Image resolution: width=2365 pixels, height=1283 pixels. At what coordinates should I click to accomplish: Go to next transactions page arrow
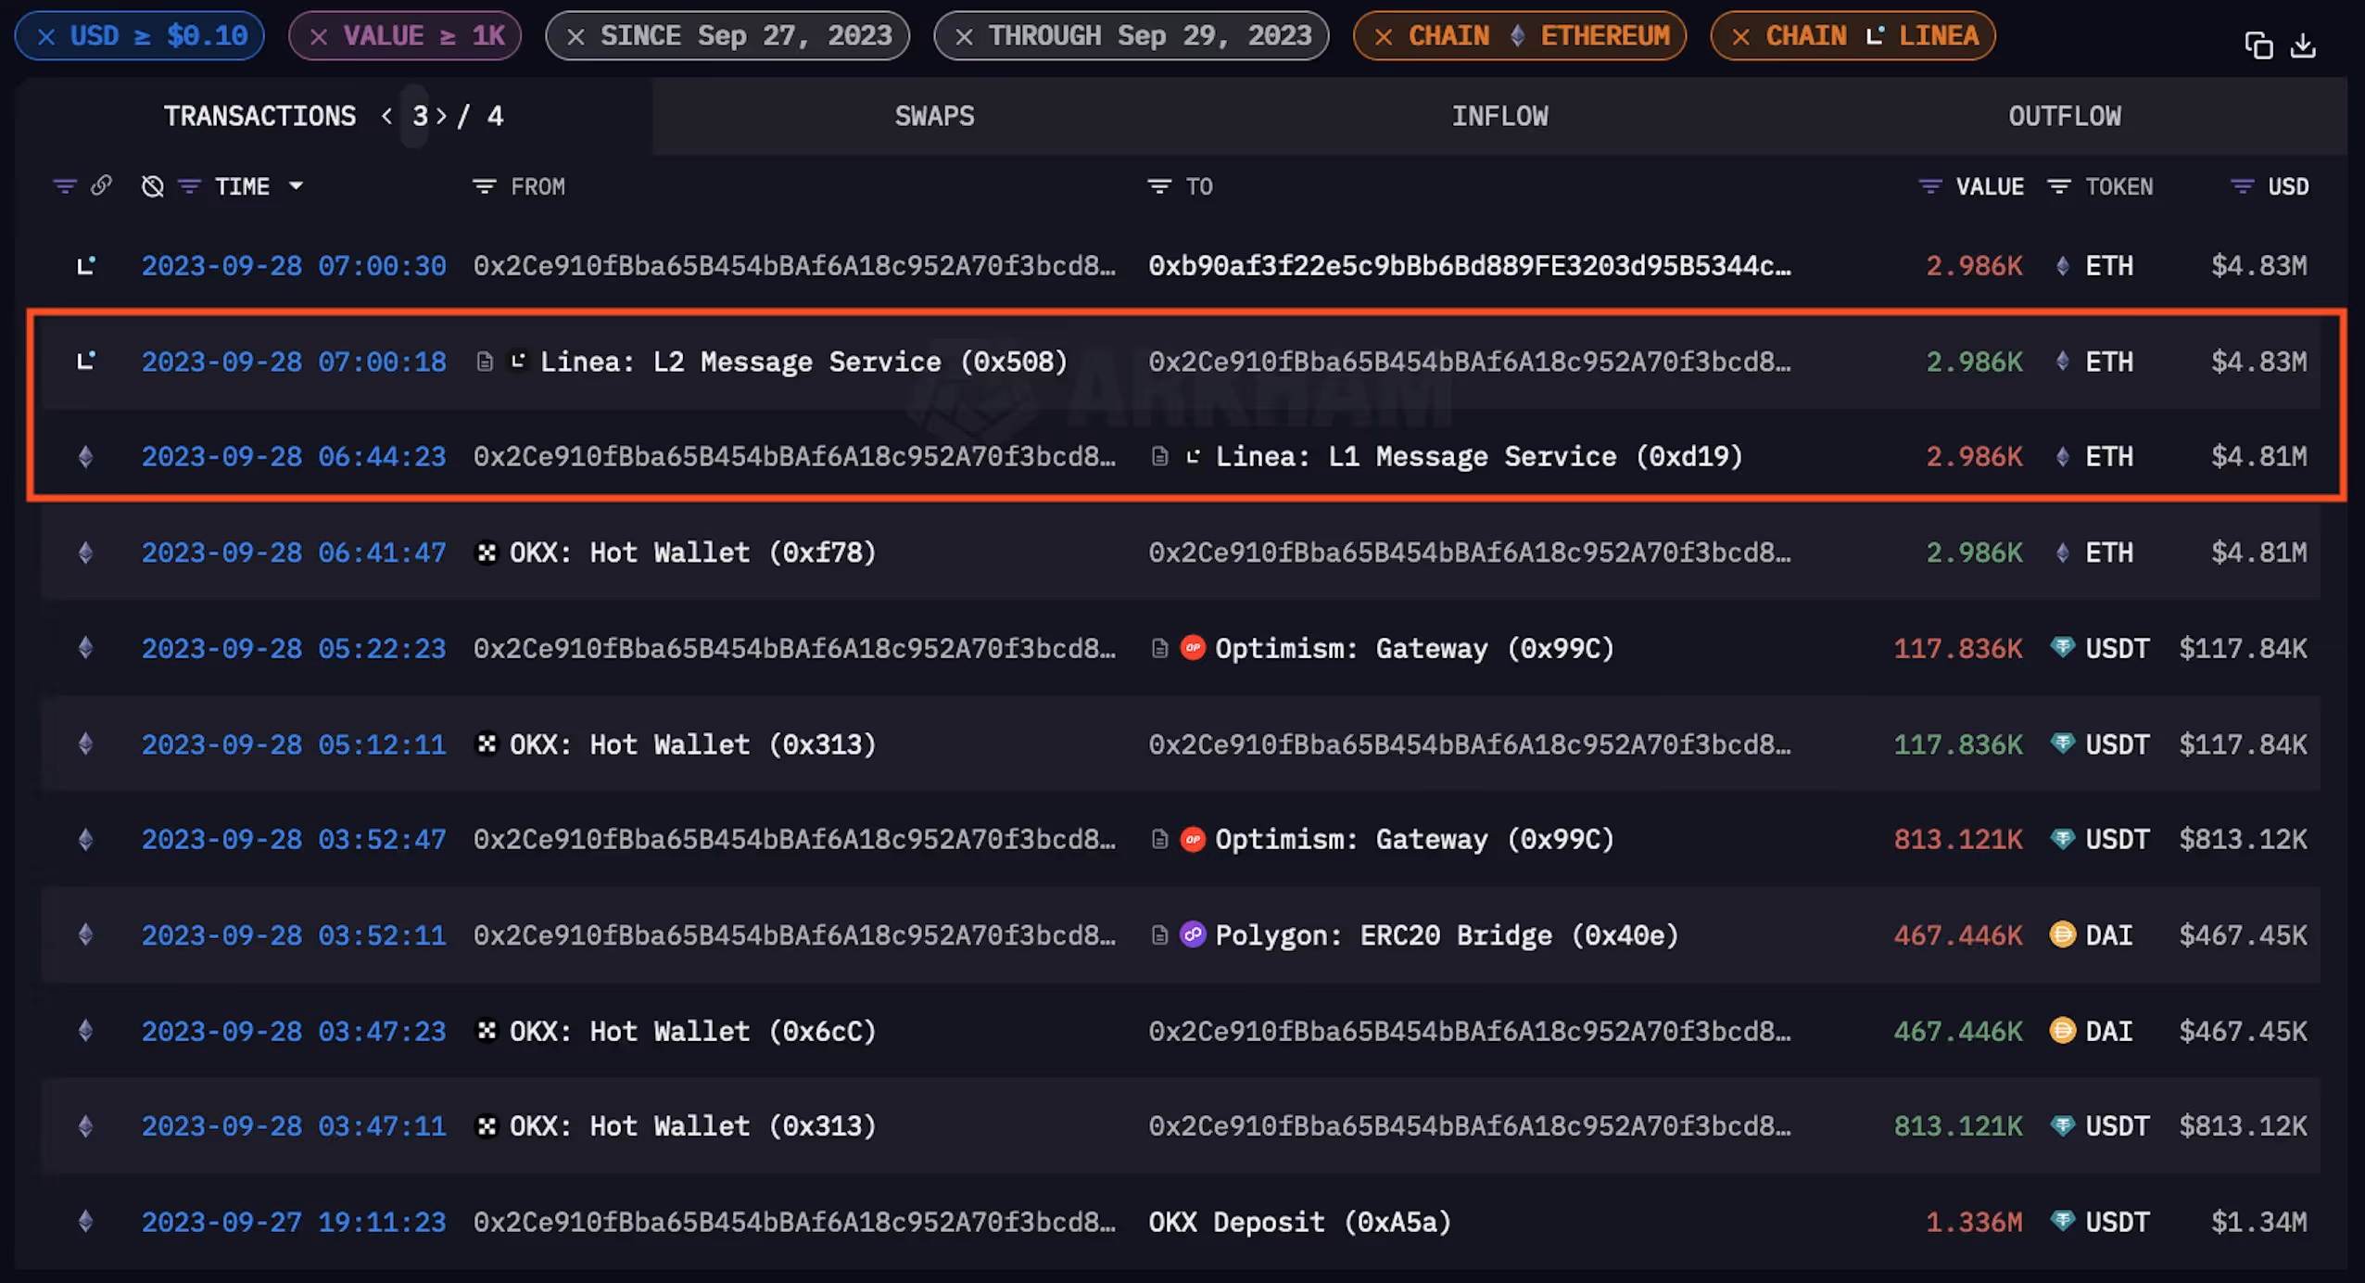pos(441,116)
